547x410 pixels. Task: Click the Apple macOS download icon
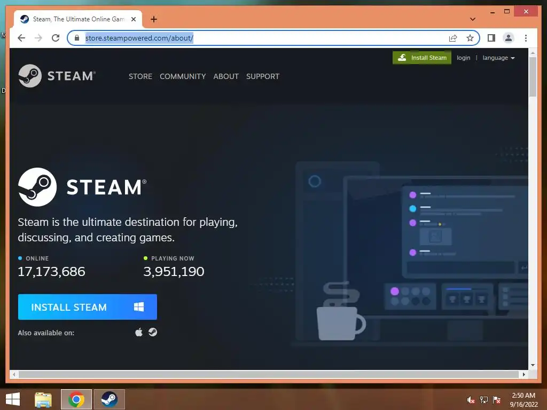[x=139, y=332]
